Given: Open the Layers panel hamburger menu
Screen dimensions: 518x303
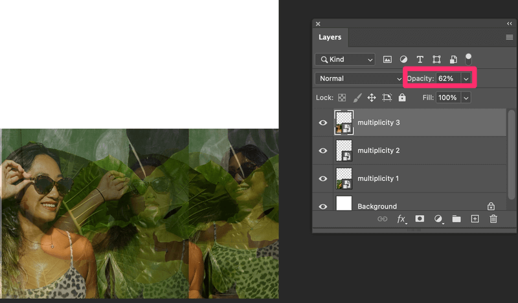Looking at the screenshot, I should (x=509, y=37).
